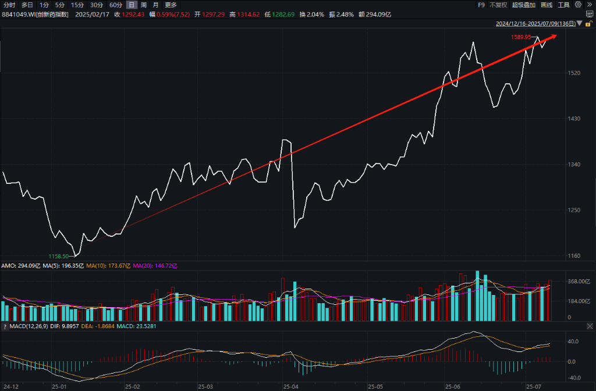Screen dimensions: 596x391
Task: Open the 画线 drawing tools
Action: pyautogui.click(x=546, y=5)
